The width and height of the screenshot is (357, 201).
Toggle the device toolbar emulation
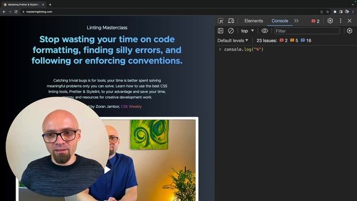tap(231, 21)
